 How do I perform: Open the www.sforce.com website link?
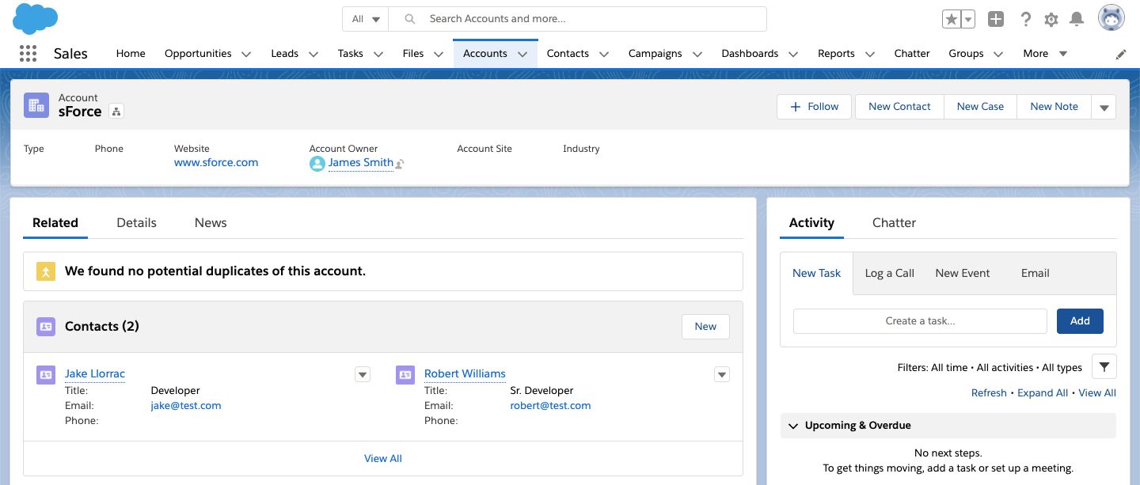216,162
